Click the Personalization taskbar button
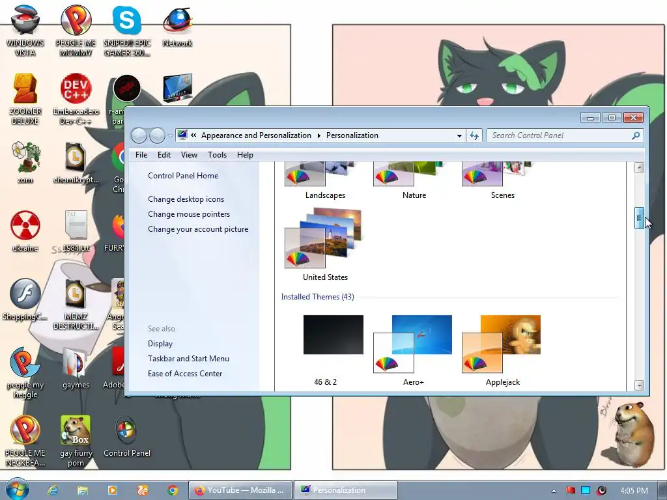The height and width of the screenshot is (500, 667). [345, 490]
